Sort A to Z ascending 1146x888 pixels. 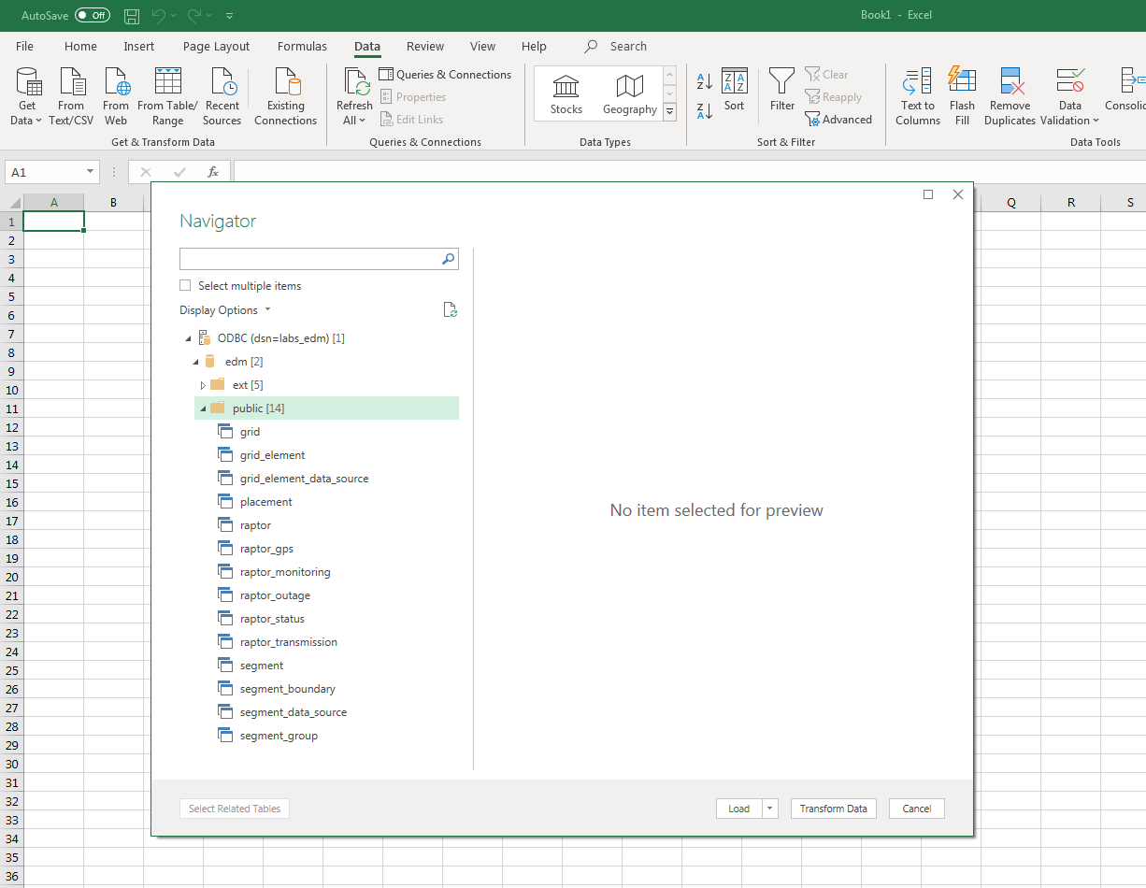(705, 81)
